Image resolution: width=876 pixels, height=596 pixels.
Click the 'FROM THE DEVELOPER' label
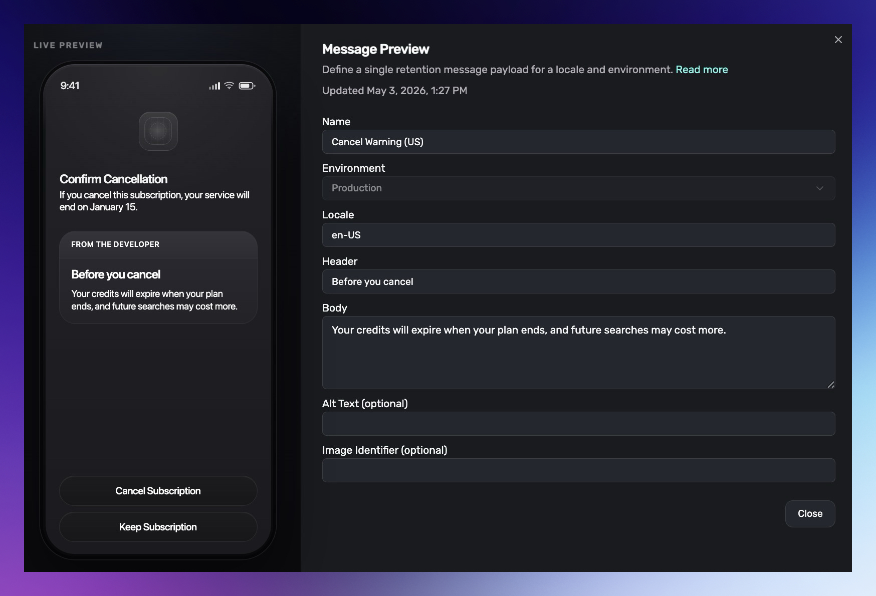(115, 244)
